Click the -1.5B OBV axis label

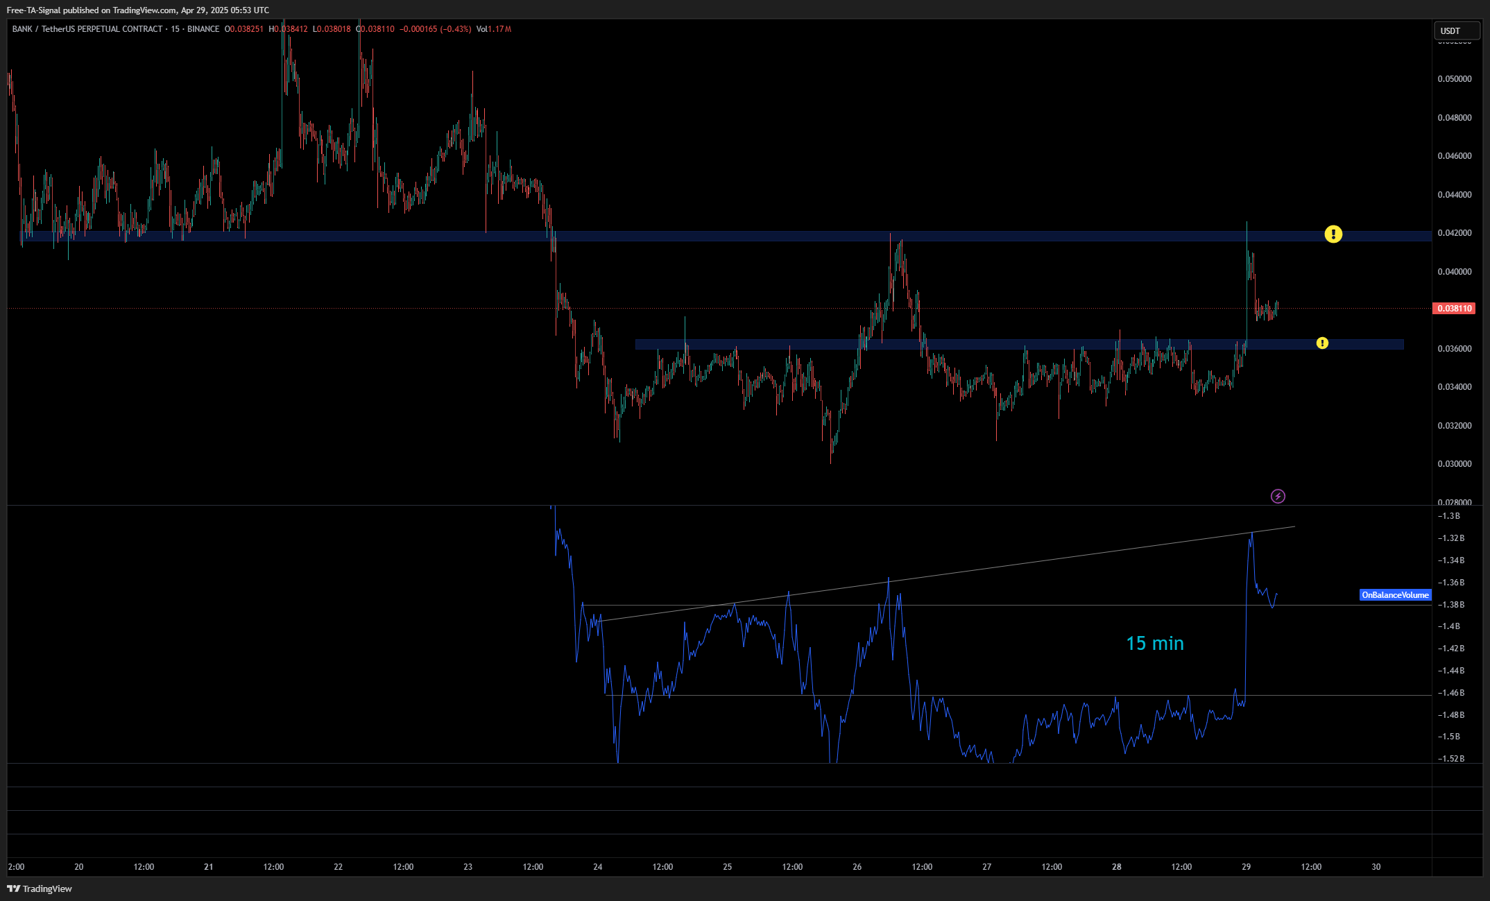[x=1449, y=737]
